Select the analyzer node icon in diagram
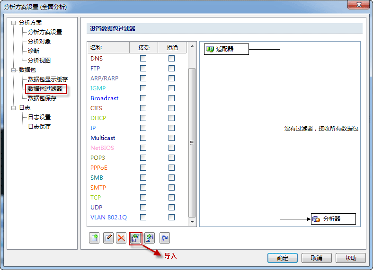Screen dimensions: 373x270 click(316, 219)
